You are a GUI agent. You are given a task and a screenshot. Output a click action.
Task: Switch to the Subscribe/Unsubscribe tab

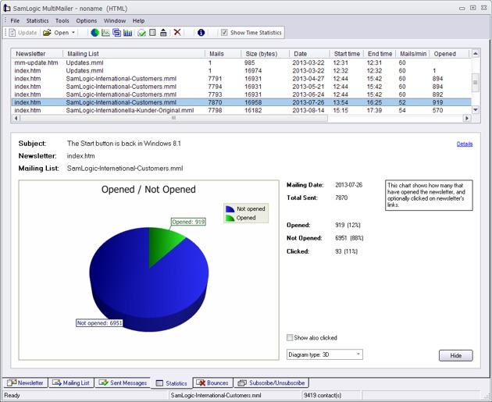click(x=272, y=382)
